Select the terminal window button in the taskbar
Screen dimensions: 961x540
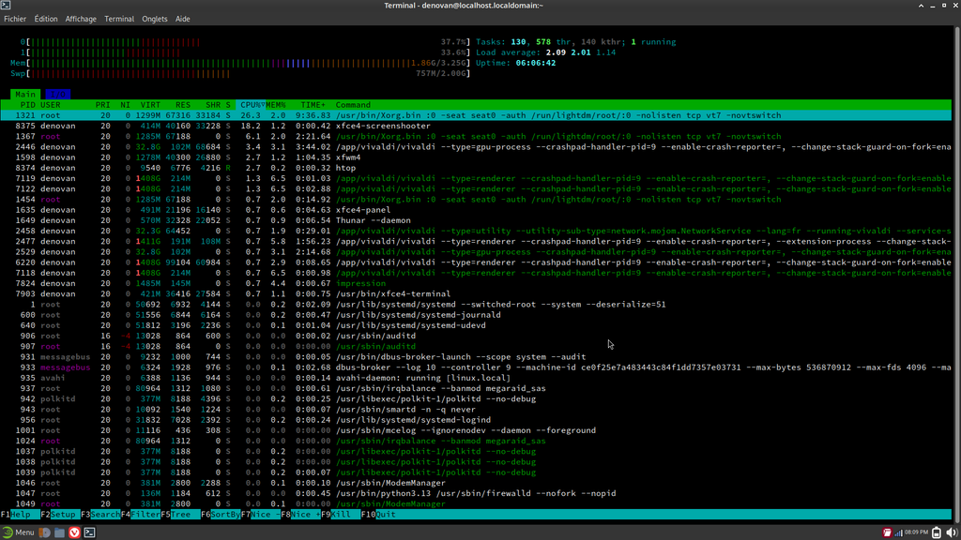coord(89,532)
